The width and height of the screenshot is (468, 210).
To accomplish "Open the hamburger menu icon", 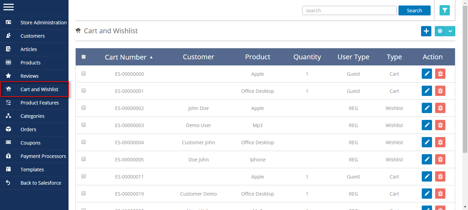I will (x=9, y=7).
